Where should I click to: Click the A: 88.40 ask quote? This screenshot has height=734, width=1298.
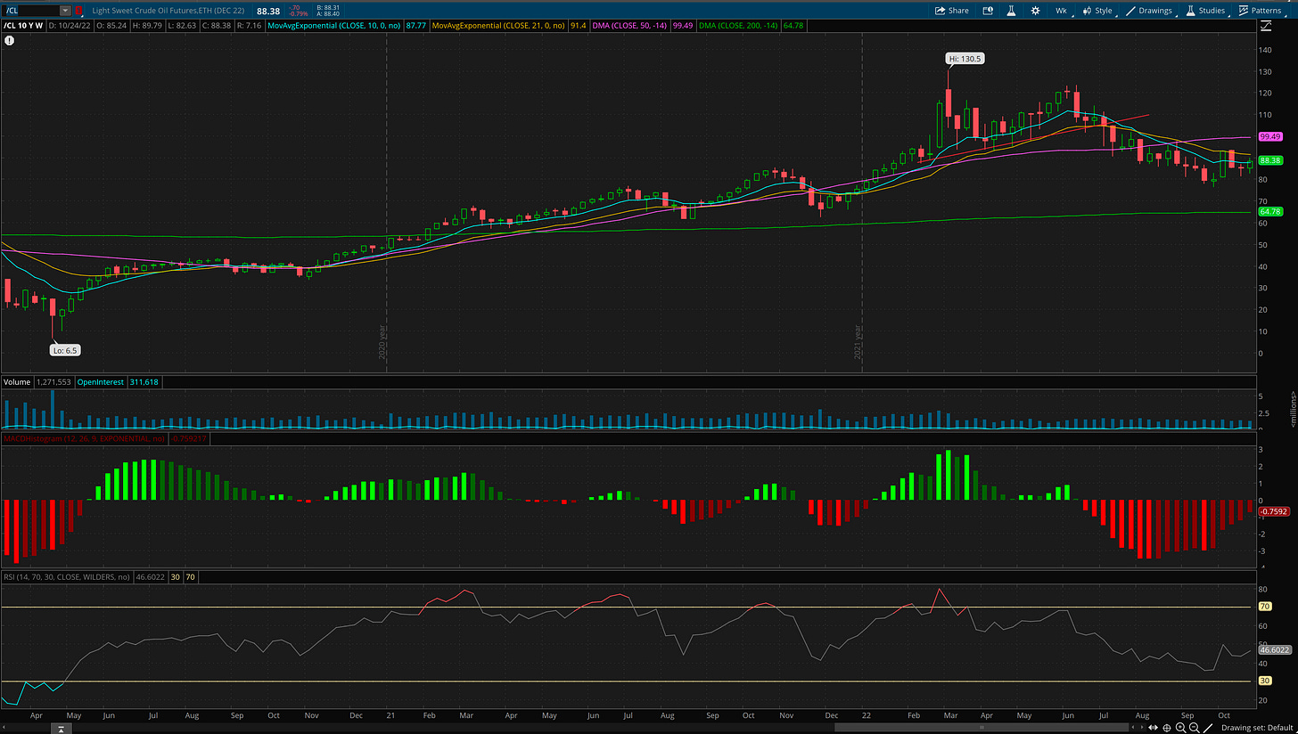click(x=328, y=15)
